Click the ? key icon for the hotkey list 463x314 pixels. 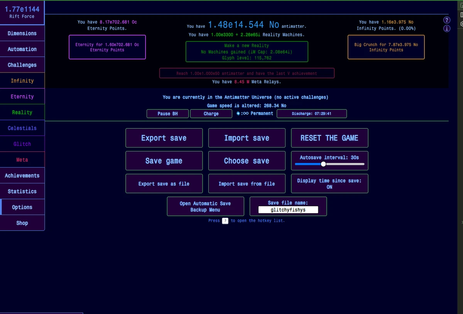click(225, 221)
